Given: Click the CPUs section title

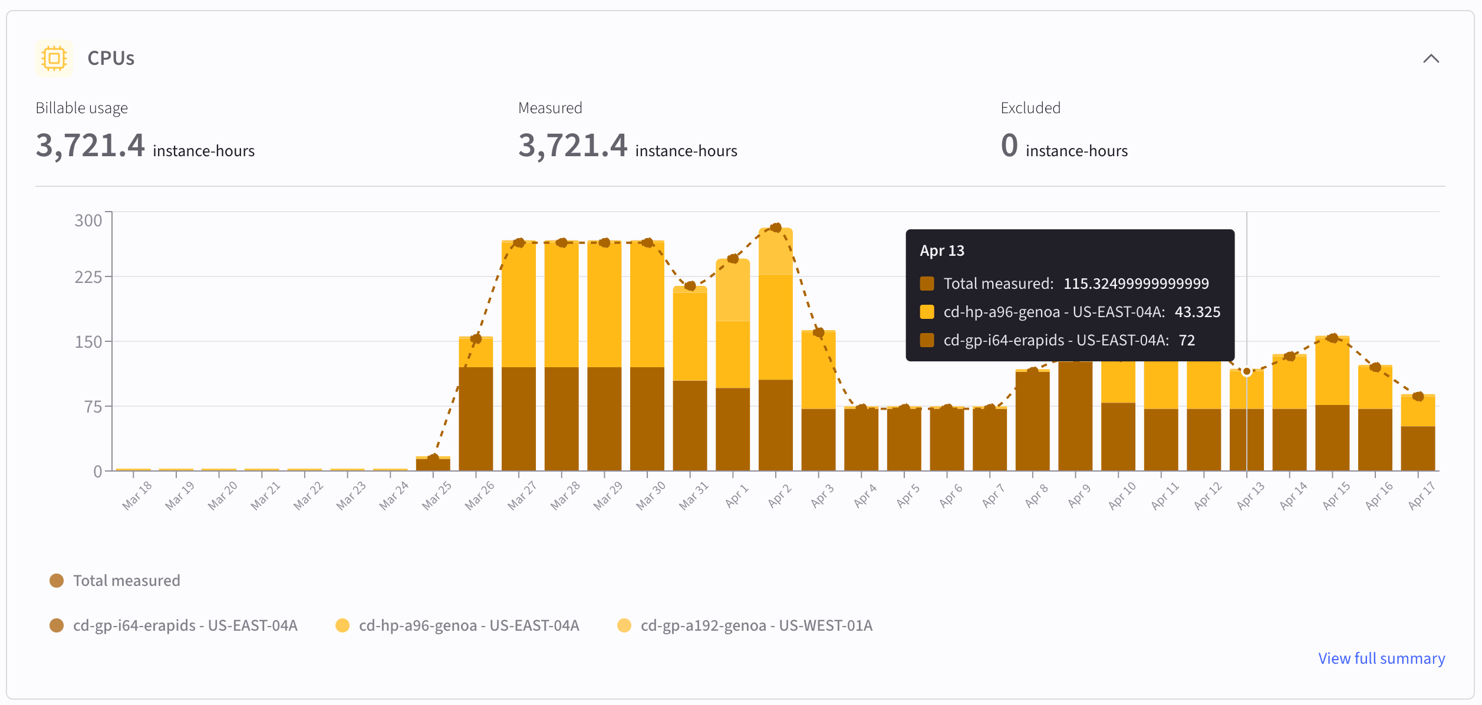Looking at the screenshot, I should (111, 58).
